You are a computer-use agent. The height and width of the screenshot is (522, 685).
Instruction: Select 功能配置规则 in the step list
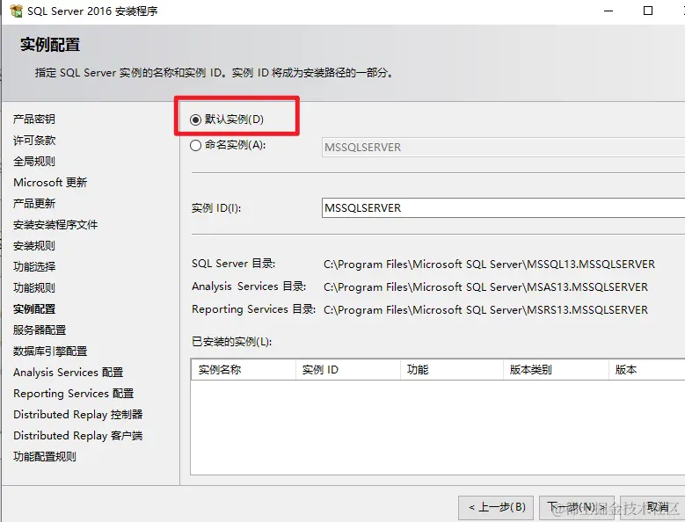click(45, 457)
